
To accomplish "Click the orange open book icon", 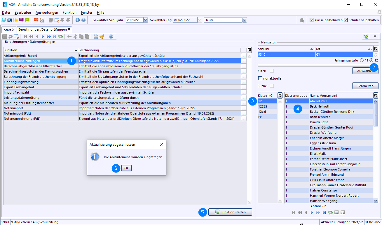I will click(36, 20).
